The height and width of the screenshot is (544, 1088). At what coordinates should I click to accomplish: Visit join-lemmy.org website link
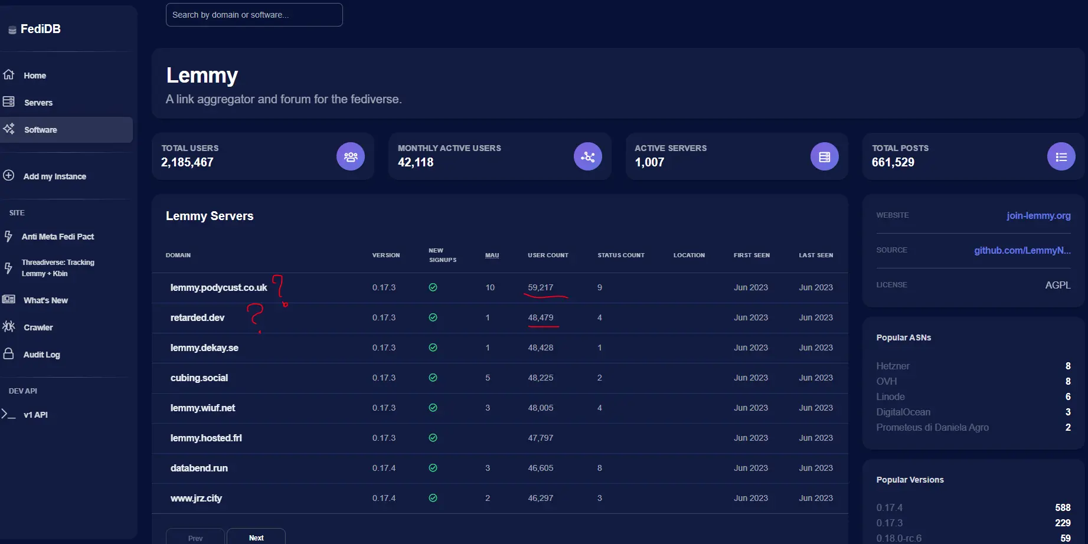click(x=1038, y=216)
